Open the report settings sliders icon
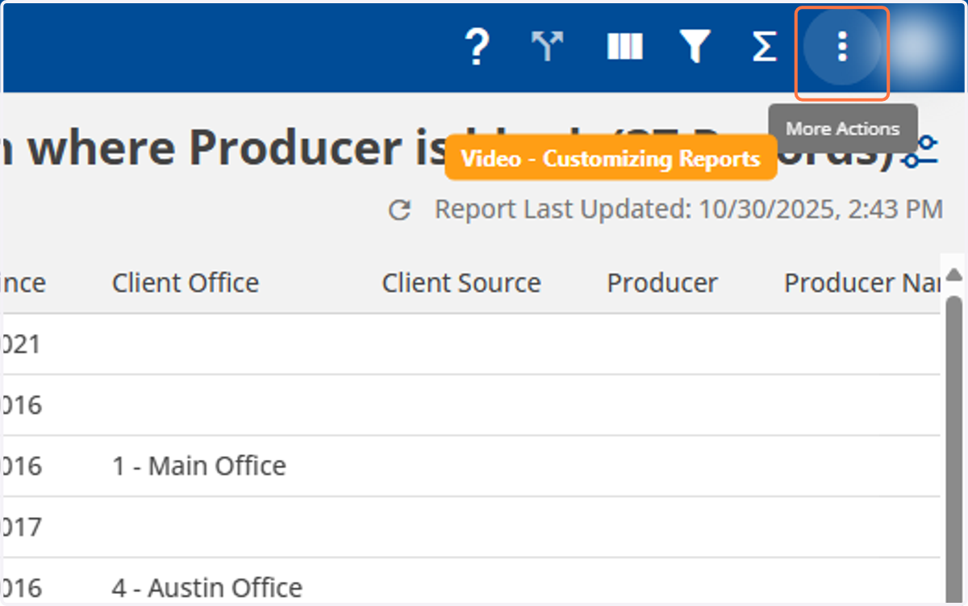The width and height of the screenshot is (968, 606). [x=920, y=153]
